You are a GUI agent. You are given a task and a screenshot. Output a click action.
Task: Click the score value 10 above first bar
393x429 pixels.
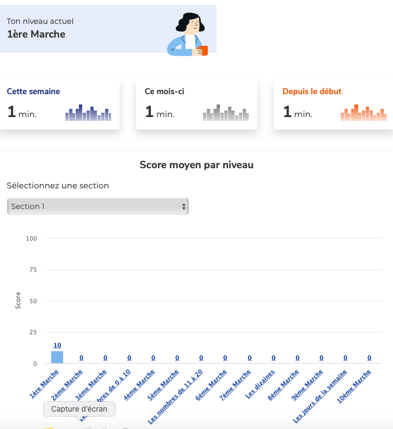(x=57, y=345)
